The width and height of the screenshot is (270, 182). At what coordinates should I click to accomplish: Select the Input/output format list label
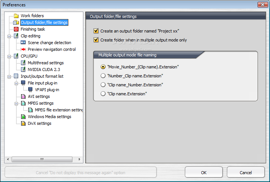click(42, 76)
